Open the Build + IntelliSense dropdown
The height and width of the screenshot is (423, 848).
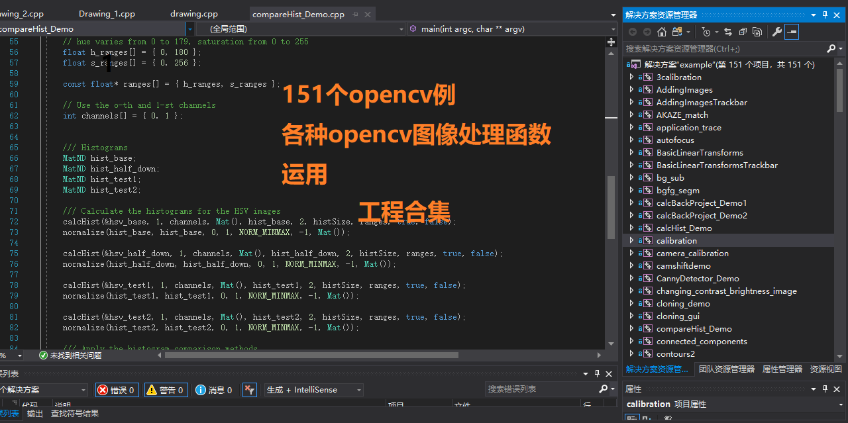[x=314, y=390]
